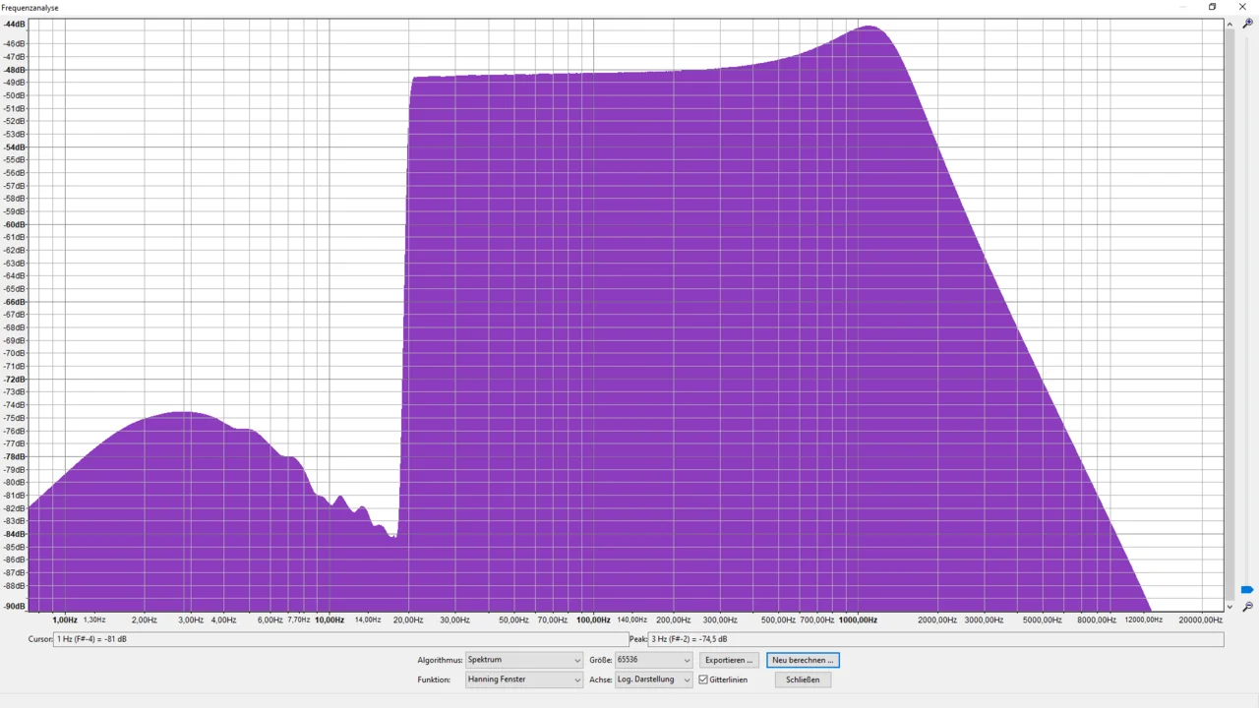Click inside the Cursor readout field
1259x708 pixels.
(x=339, y=639)
